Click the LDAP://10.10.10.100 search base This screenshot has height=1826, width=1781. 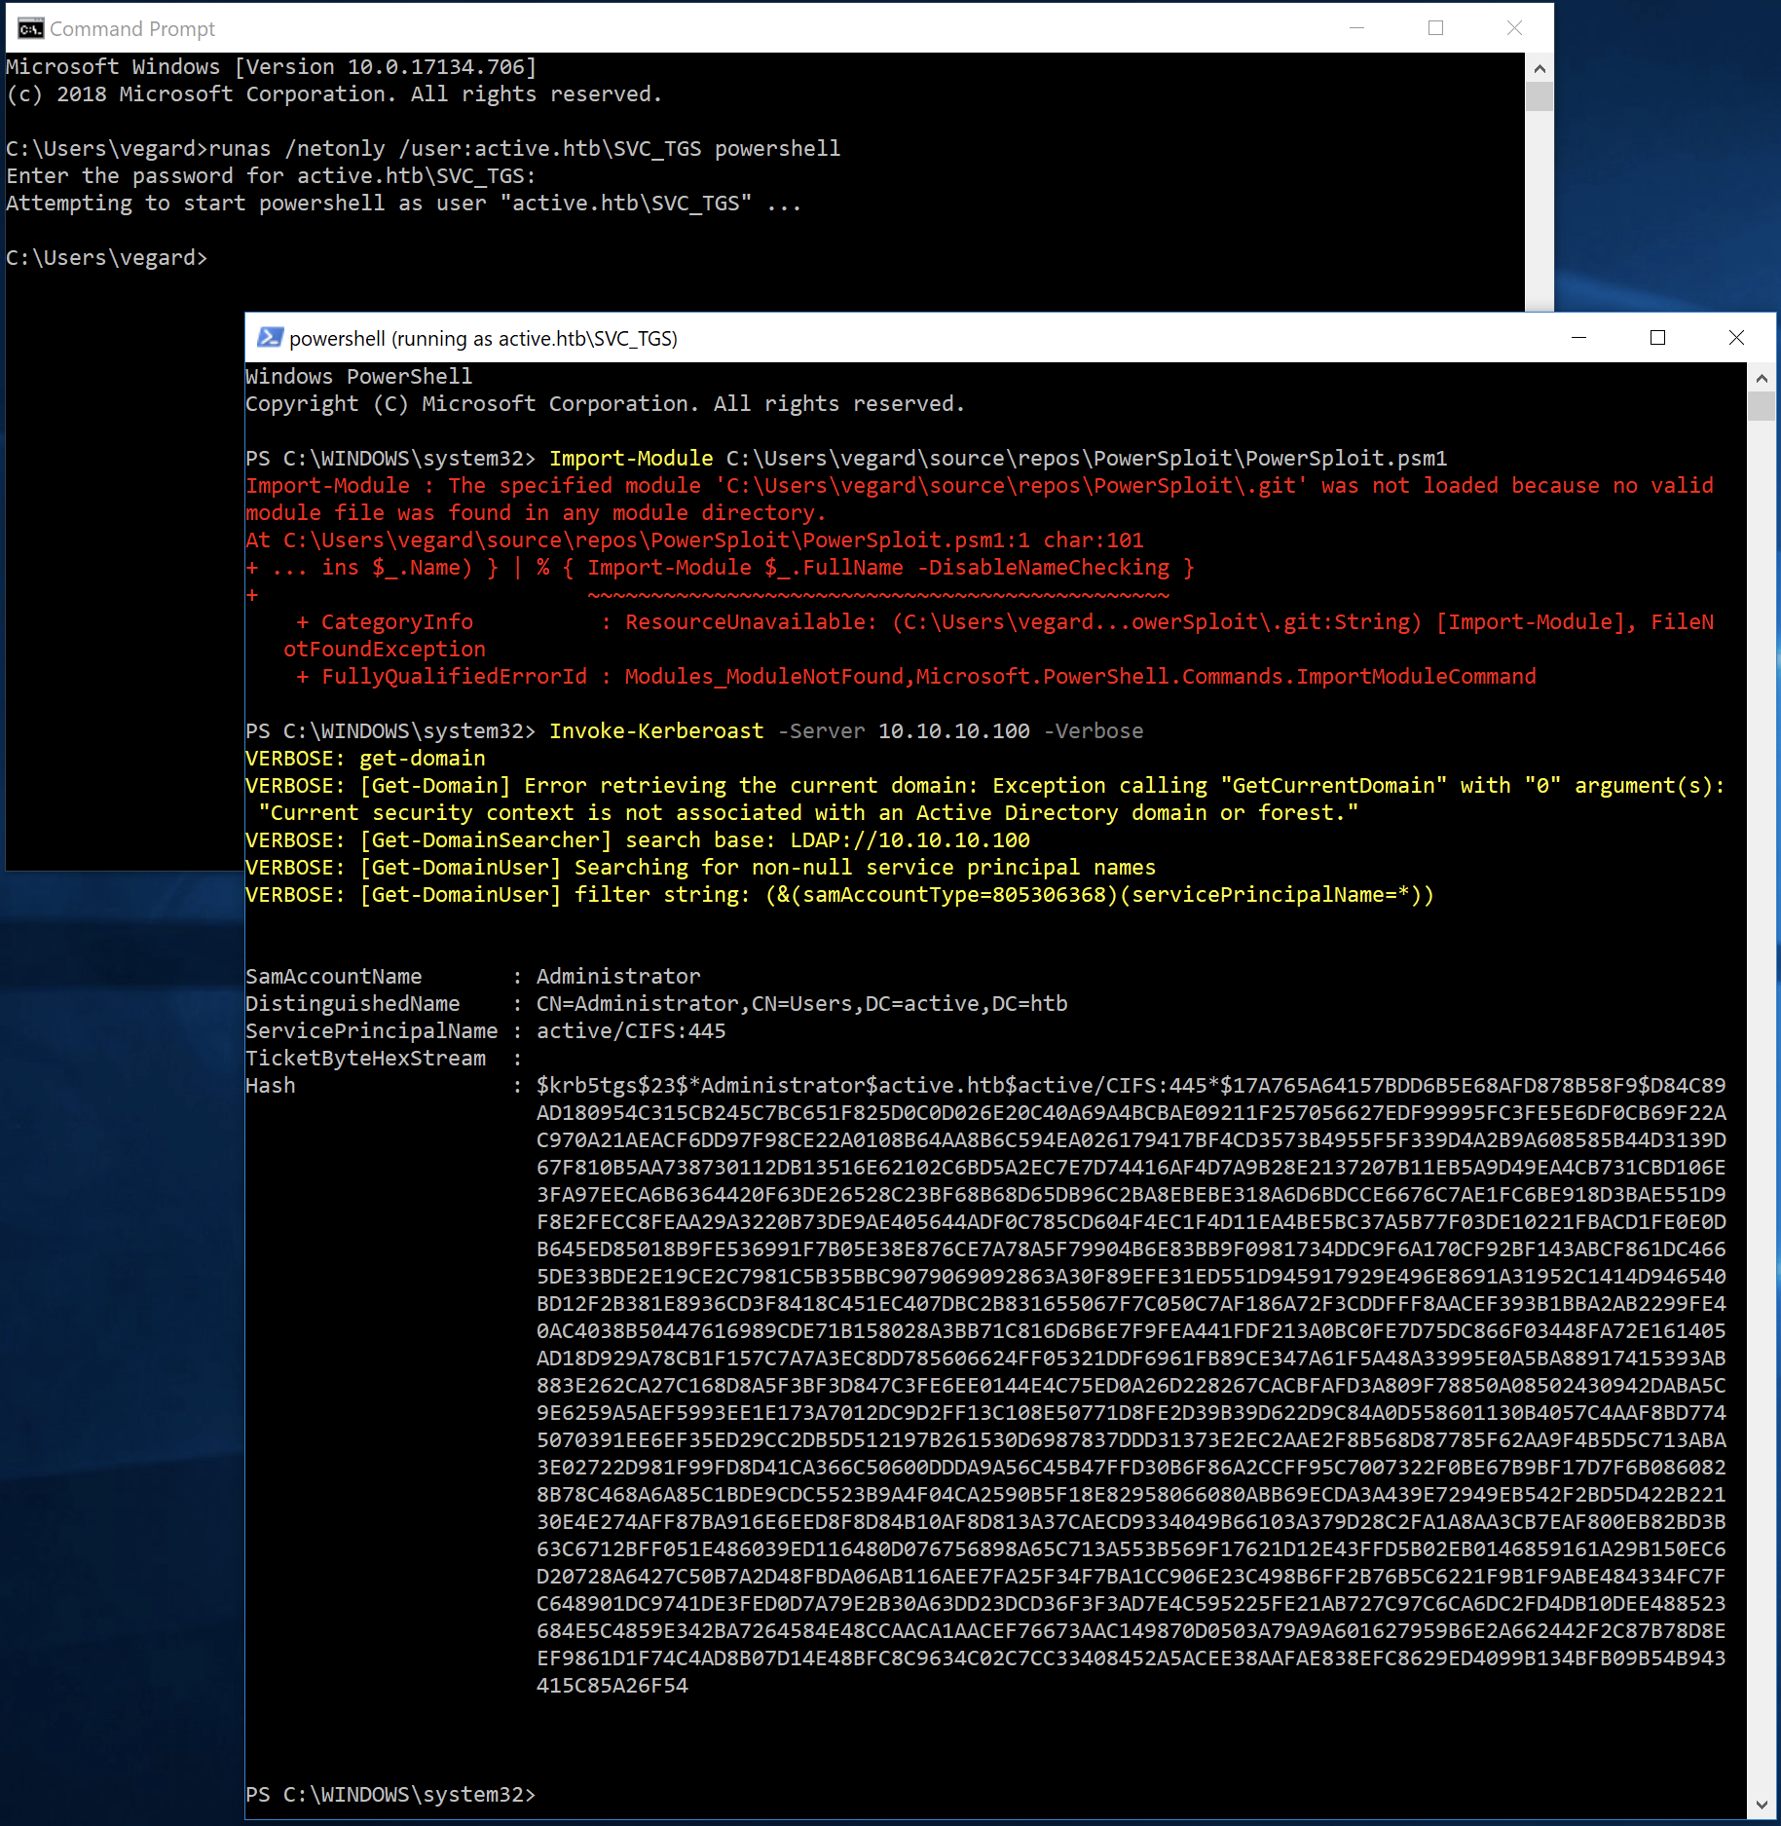point(909,840)
